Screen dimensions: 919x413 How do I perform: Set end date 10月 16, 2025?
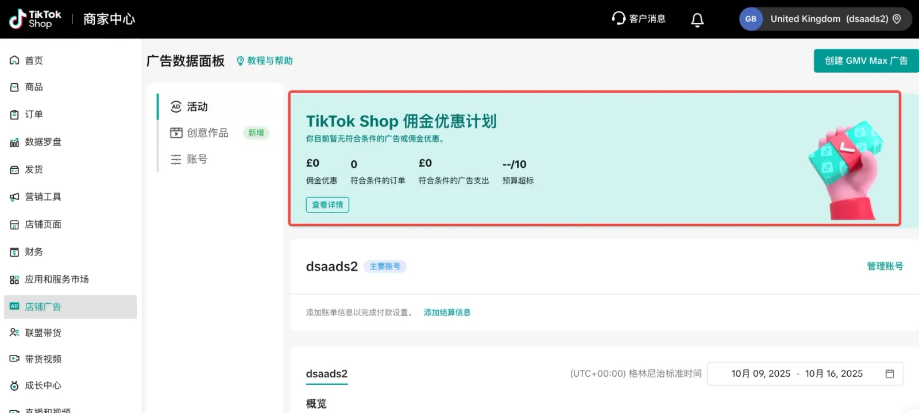(x=833, y=373)
